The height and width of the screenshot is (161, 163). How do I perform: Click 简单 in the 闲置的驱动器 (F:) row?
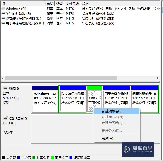point(50,13)
